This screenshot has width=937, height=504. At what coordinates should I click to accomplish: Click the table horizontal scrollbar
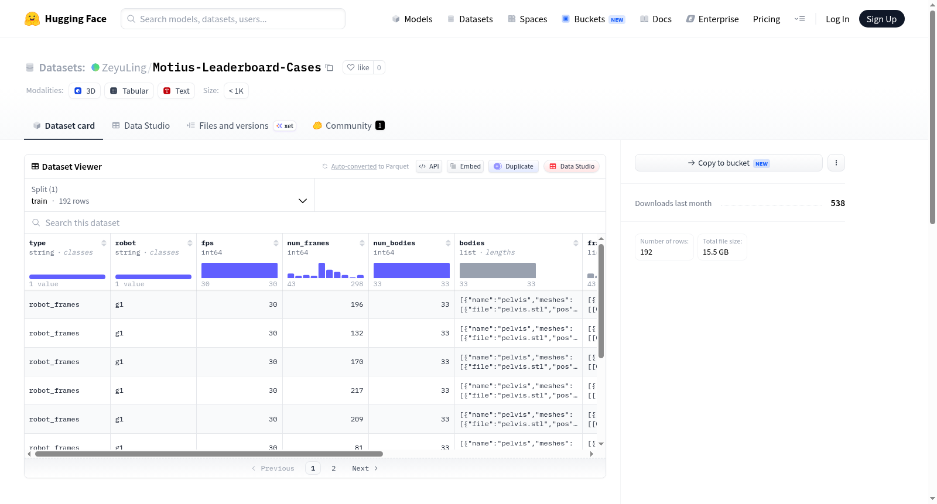tap(209, 454)
